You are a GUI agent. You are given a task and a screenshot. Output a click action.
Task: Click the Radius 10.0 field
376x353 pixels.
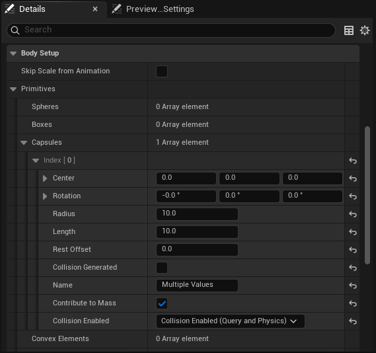pyautogui.click(x=197, y=214)
